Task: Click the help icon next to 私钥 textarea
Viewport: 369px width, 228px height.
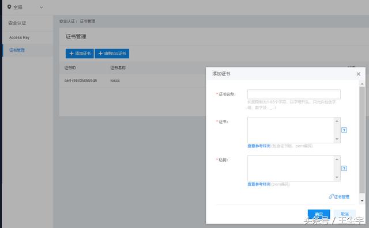Action: (x=344, y=168)
